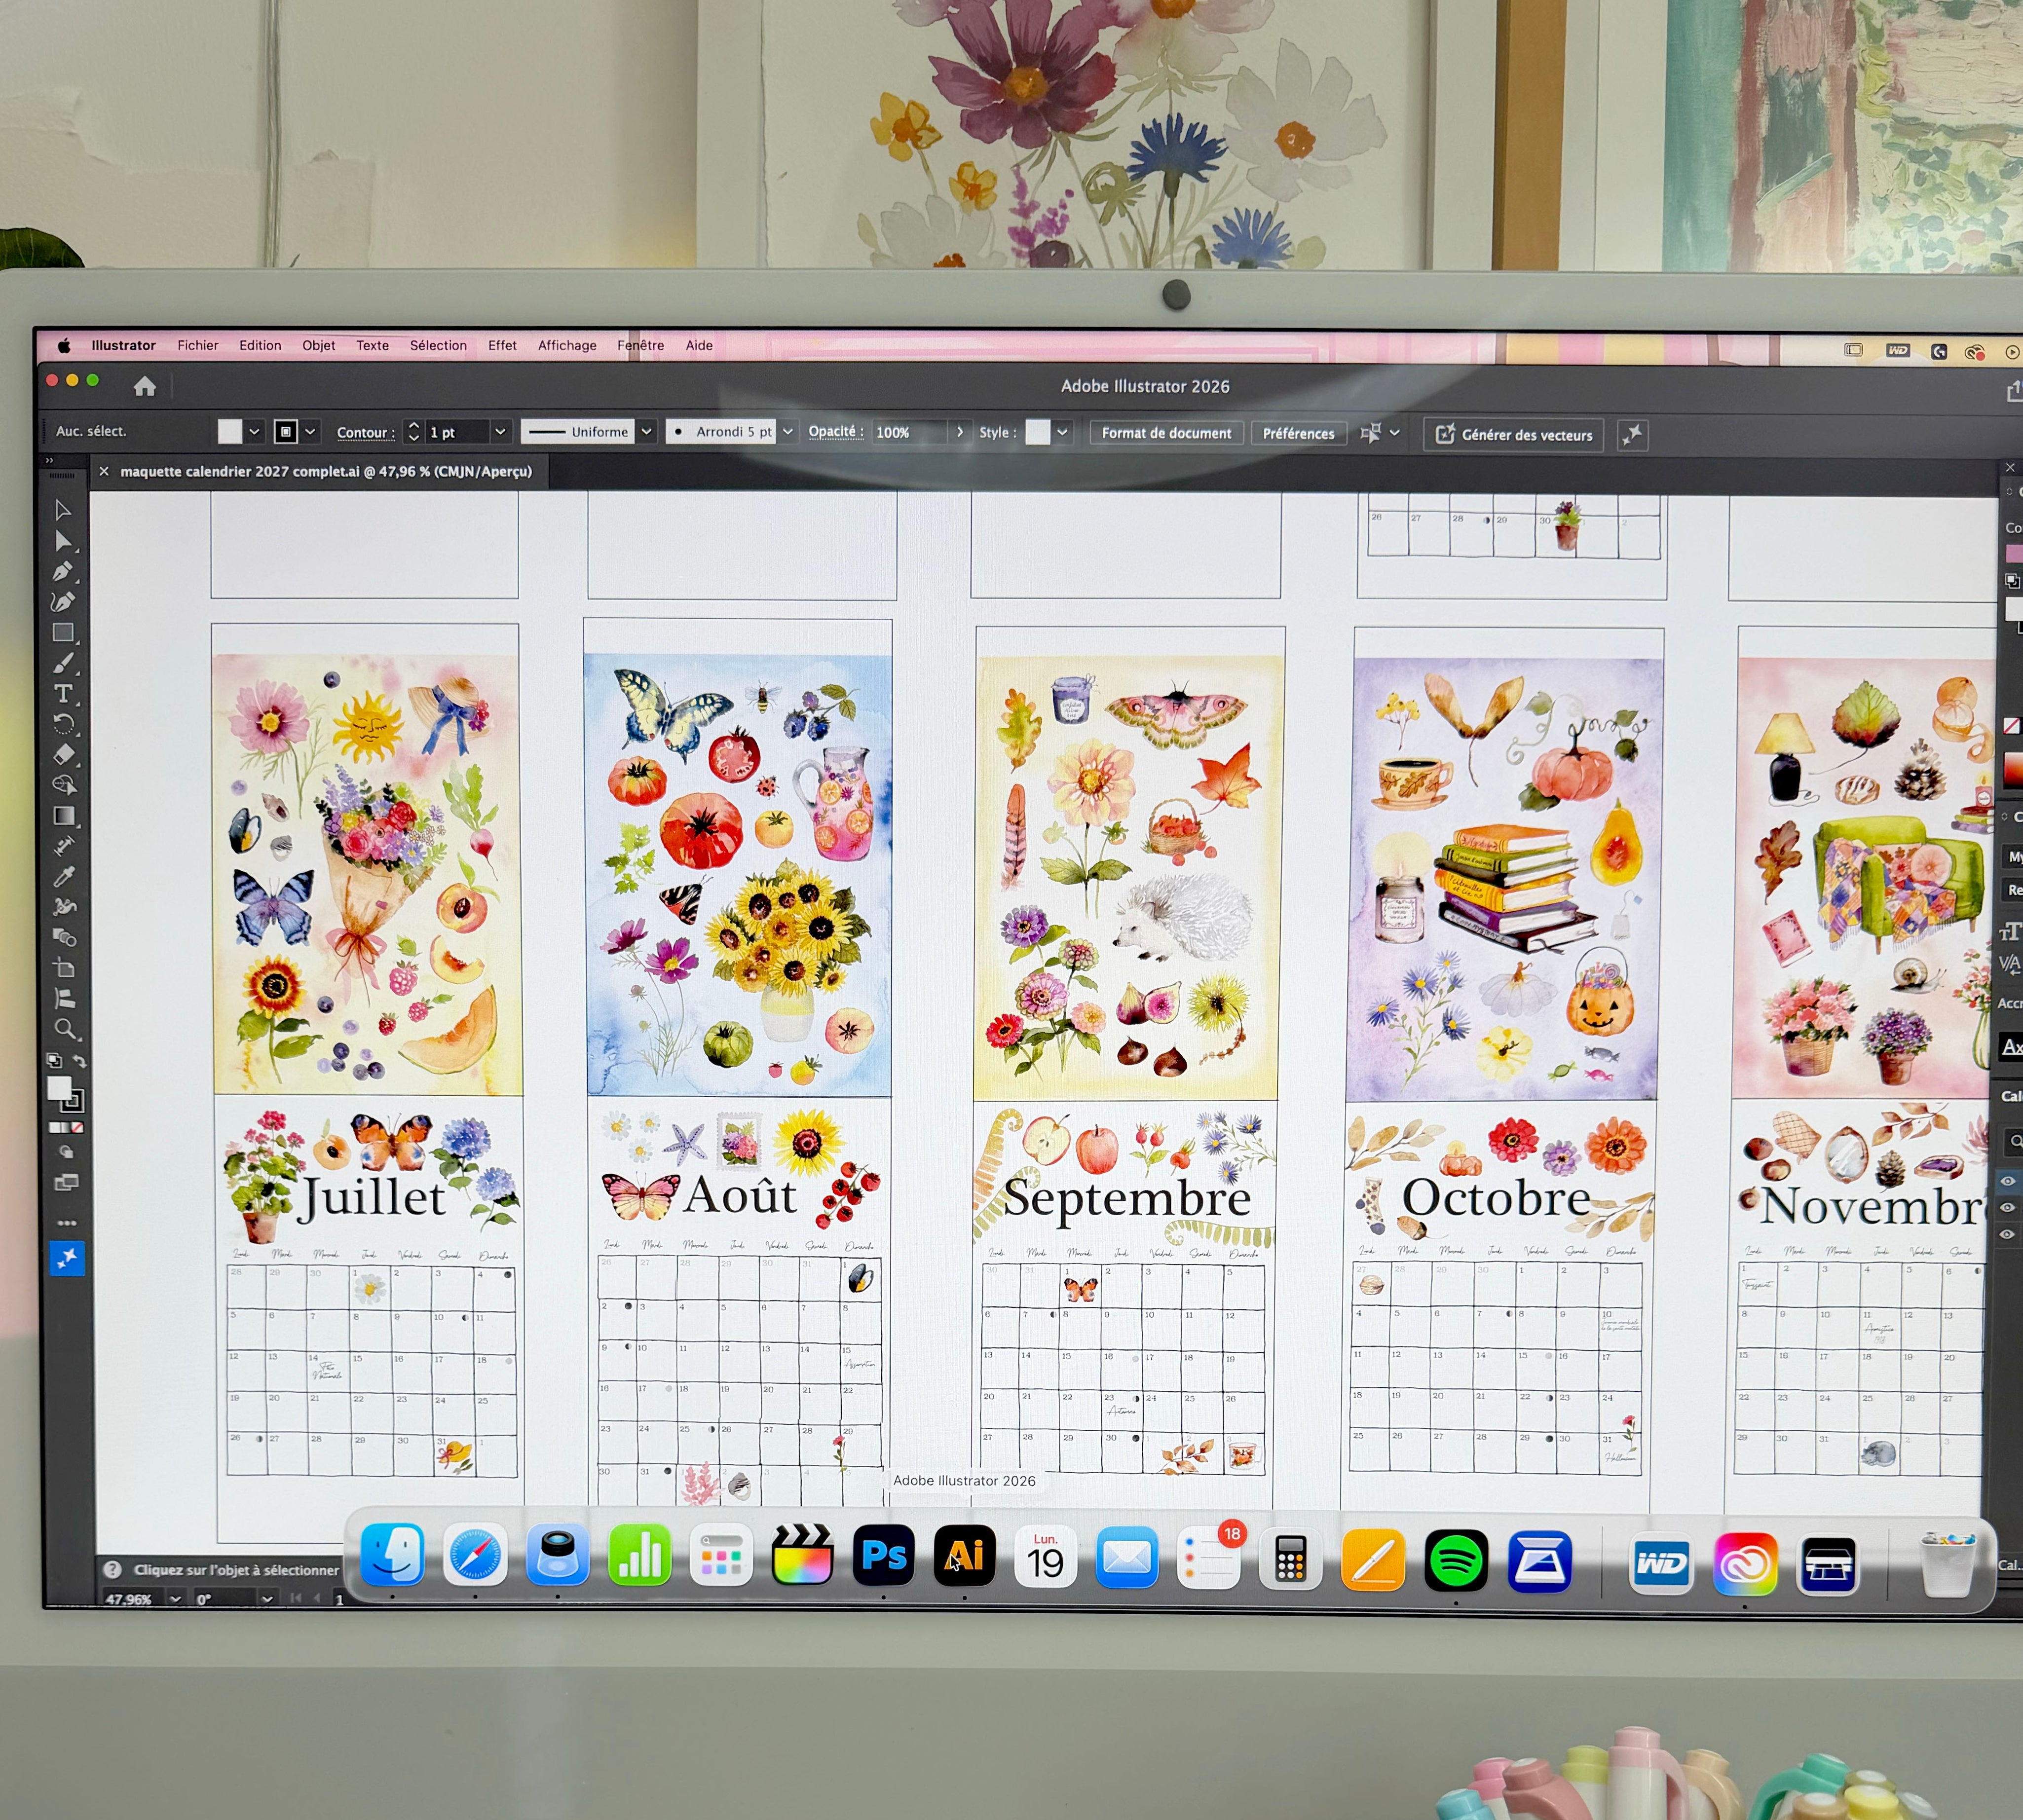The height and width of the screenshot is (1820, 2023).
Task: Open the stroke weight dropdown
Action: point(500,432)
